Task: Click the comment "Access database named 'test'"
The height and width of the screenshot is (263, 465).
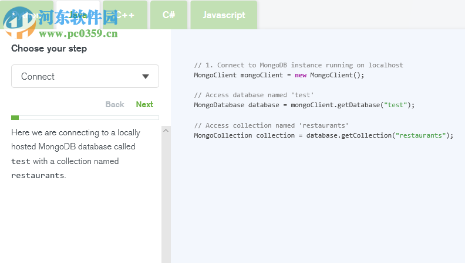Action: pyautogui.click(x=254, y=95)
